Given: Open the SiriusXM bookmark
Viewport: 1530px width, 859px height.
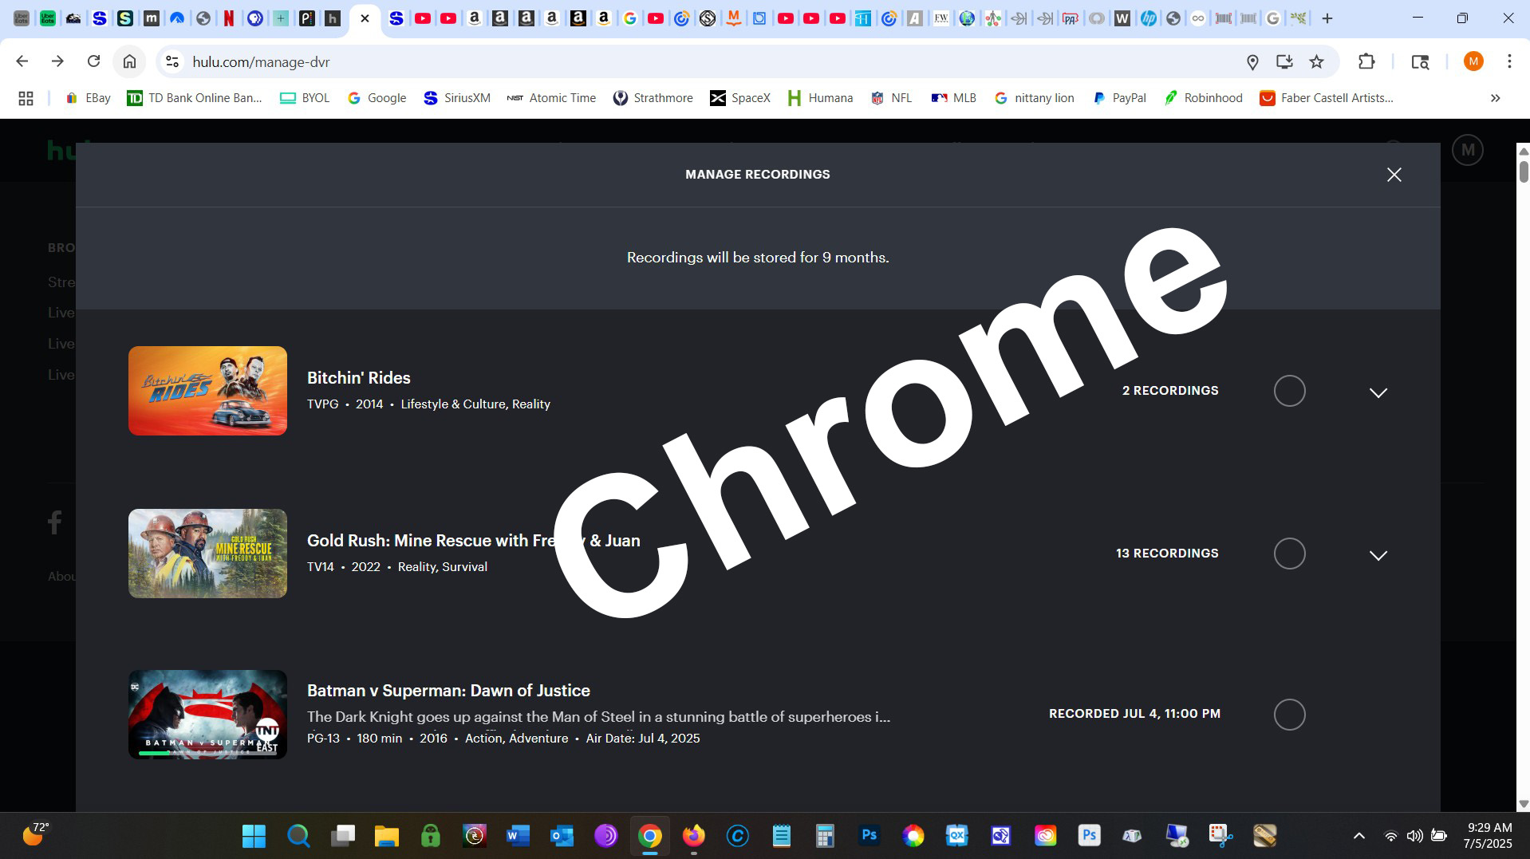Looking at the screenshot, I should coord(457,98).
